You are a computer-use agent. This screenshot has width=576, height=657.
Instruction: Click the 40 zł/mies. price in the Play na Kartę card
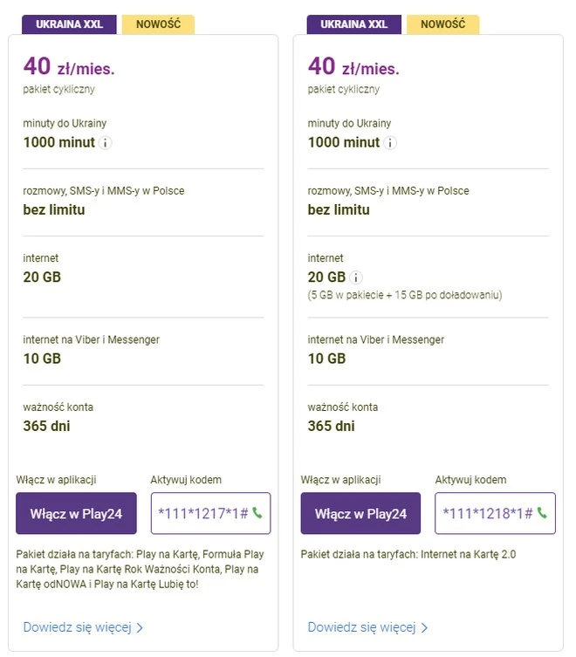[x=69, y=66]
